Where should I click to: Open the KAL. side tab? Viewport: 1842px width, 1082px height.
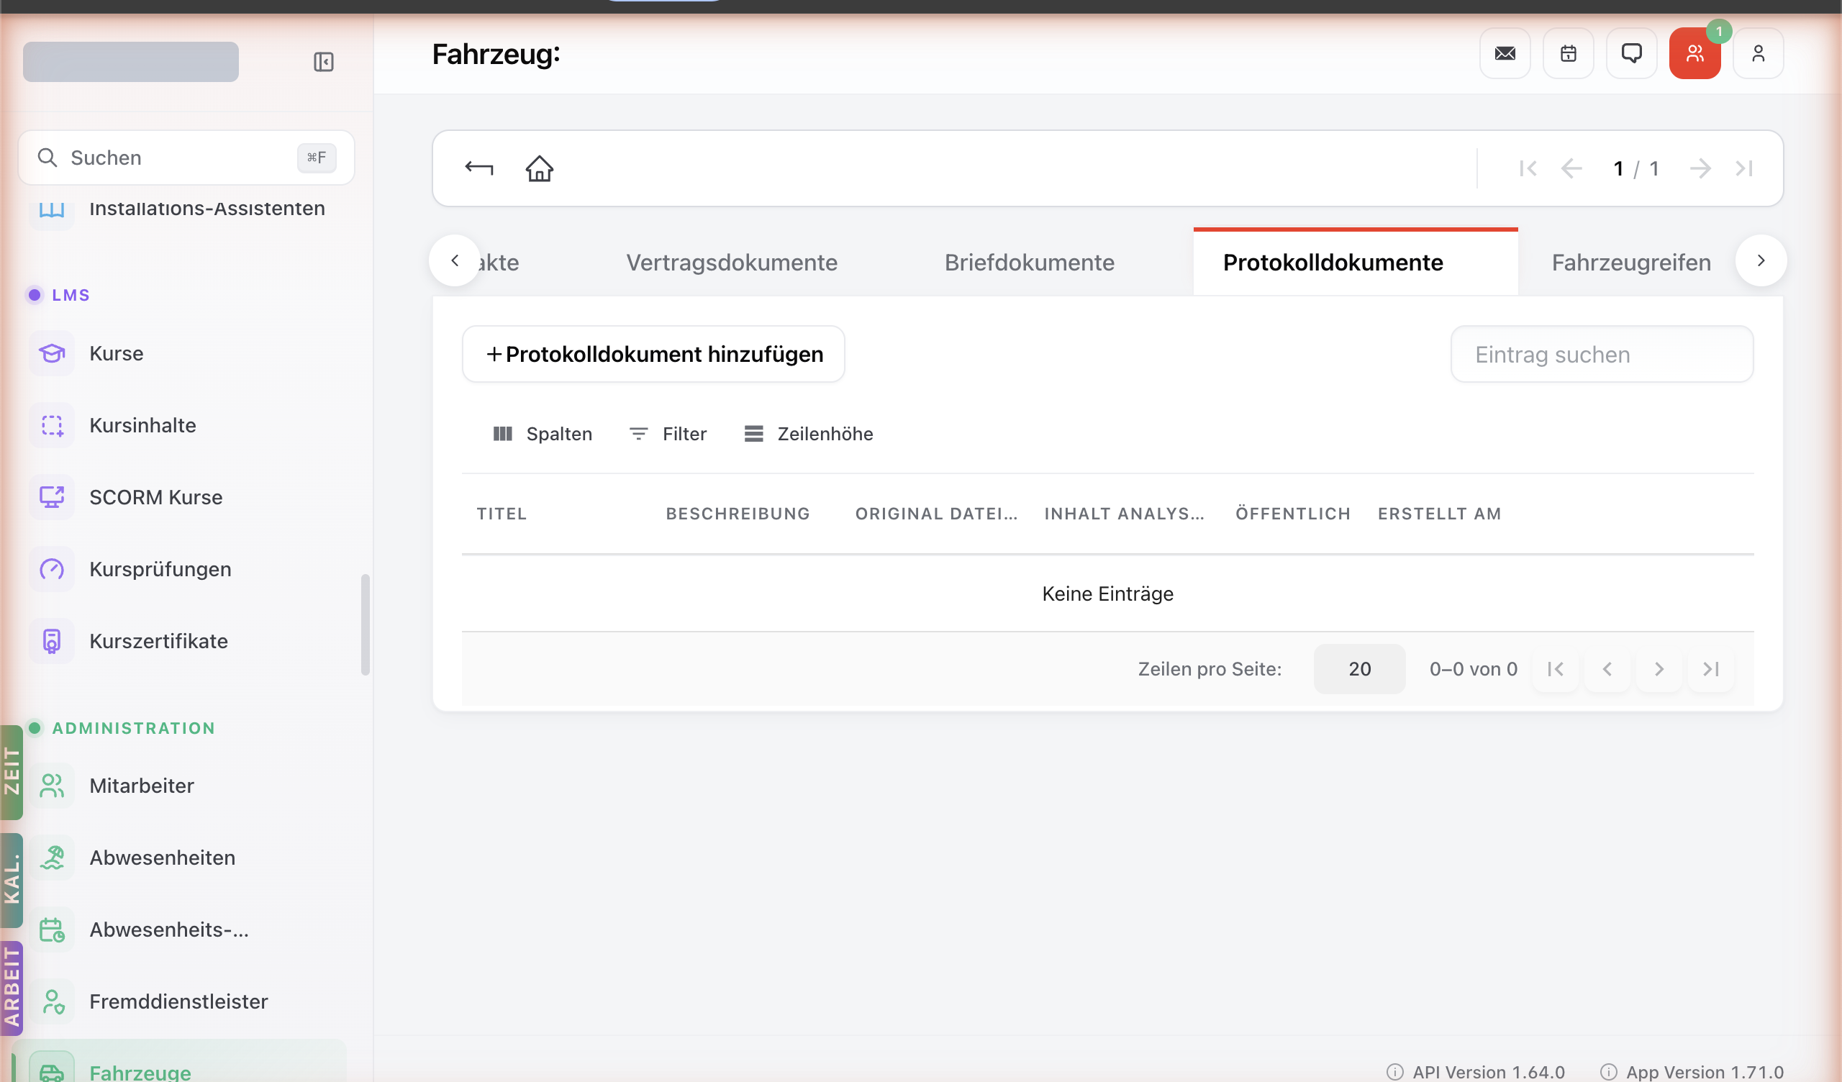12,881
